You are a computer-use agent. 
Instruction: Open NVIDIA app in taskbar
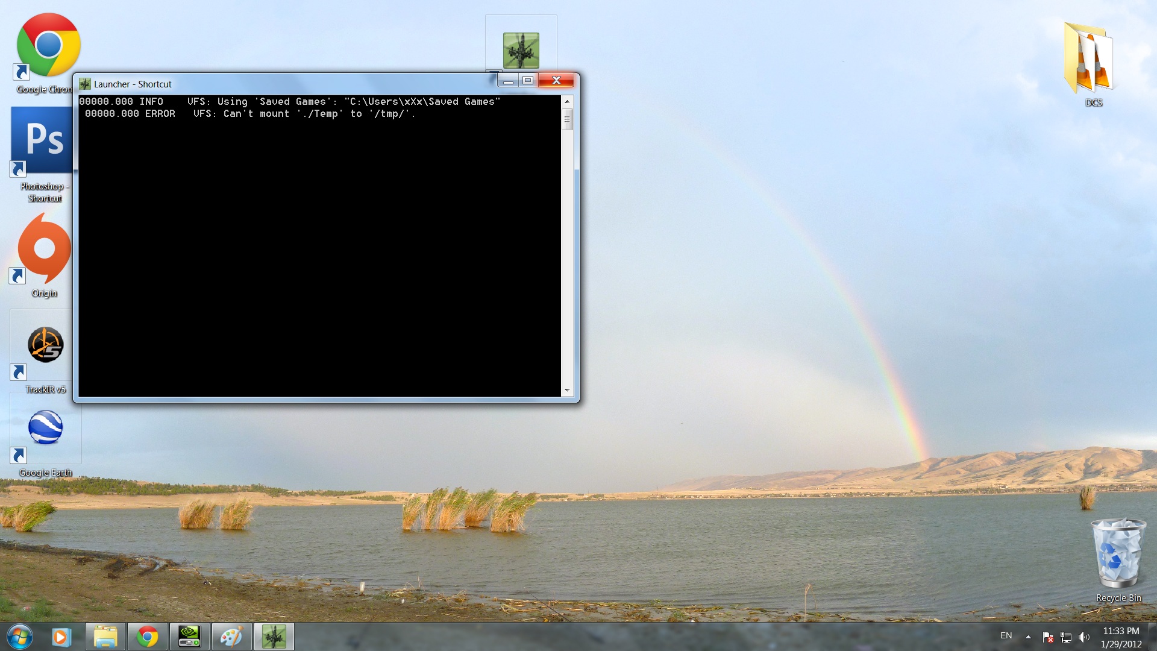(190, 637)
